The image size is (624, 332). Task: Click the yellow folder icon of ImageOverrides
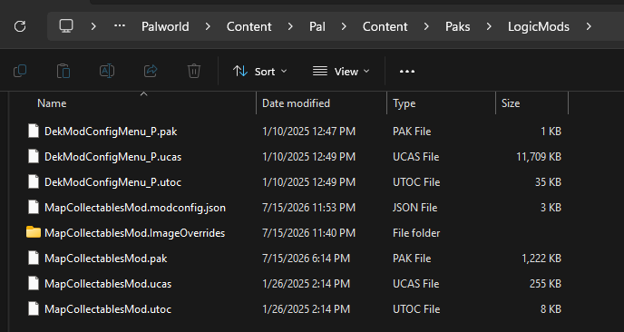(x=34, y=232)
